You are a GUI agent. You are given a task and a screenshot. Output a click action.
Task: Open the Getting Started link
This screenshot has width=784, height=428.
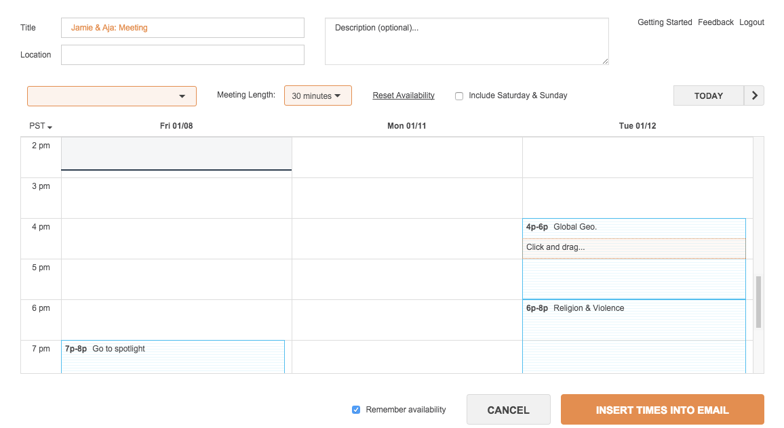pos(665,22)
